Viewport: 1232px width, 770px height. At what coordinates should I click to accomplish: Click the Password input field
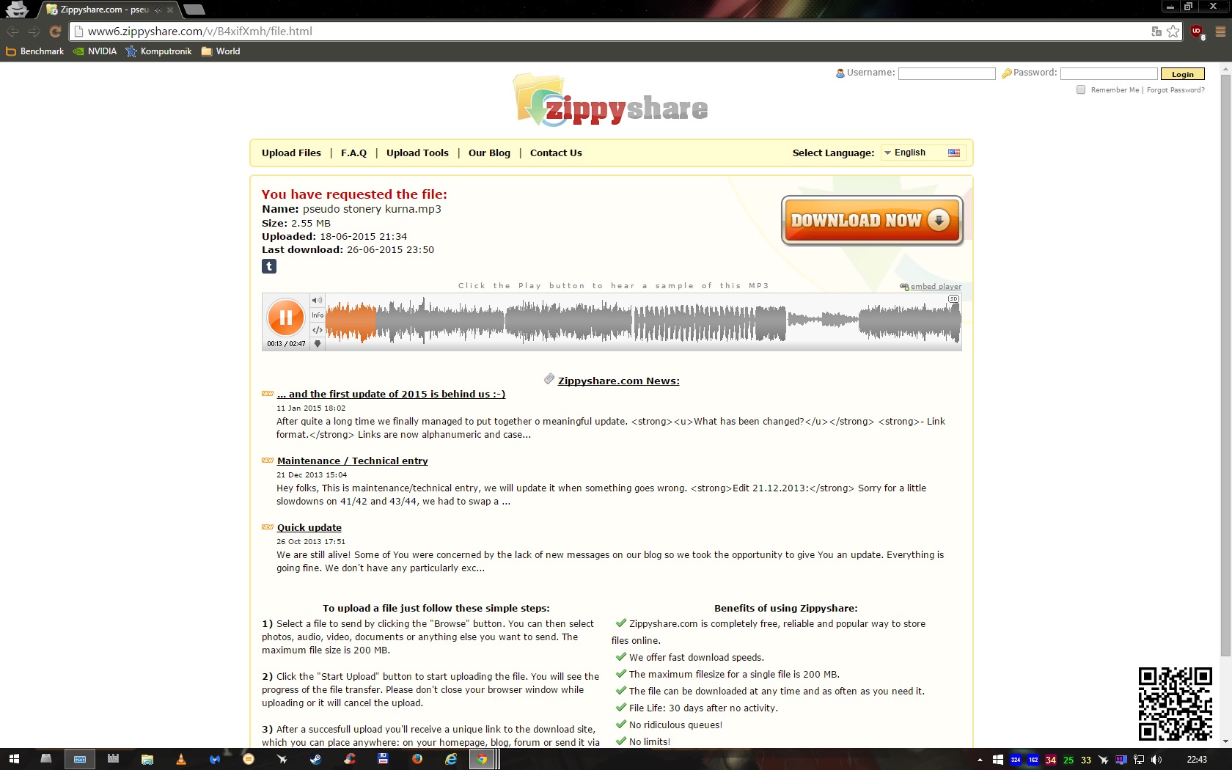(1109, 73)
